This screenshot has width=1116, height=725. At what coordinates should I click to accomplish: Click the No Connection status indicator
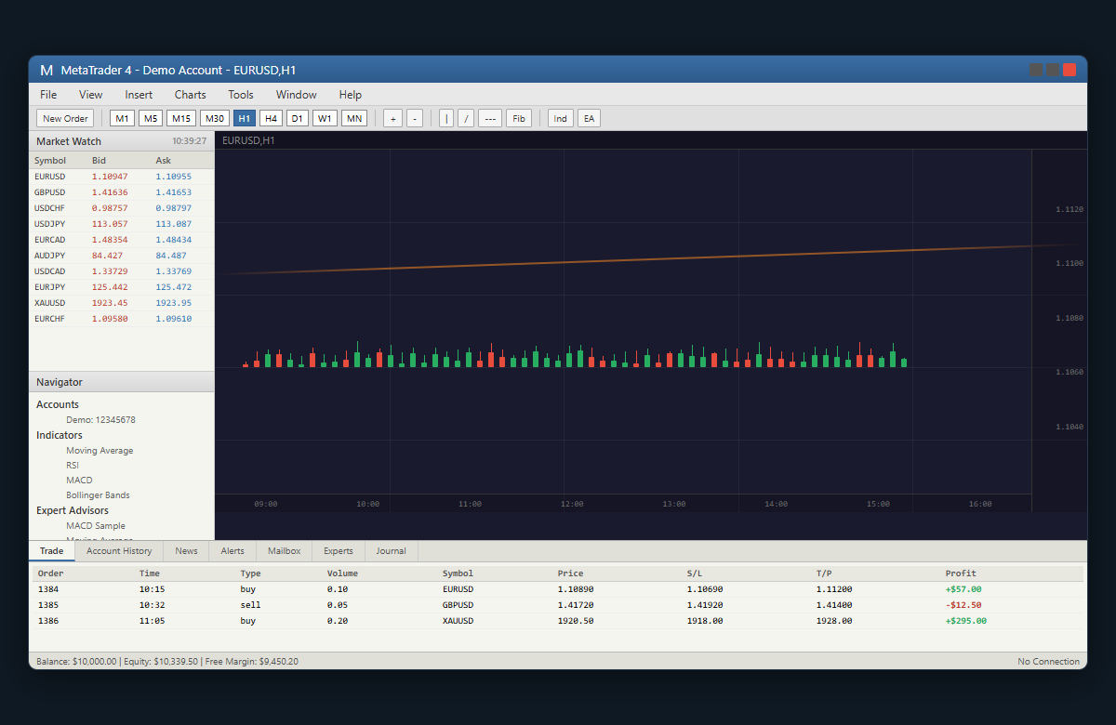[1048, 661]
